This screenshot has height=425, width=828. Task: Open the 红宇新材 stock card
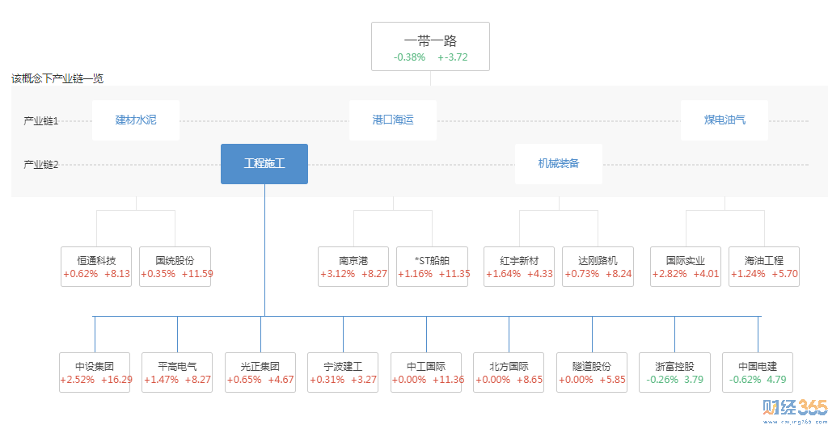click(x=519, y=267)
